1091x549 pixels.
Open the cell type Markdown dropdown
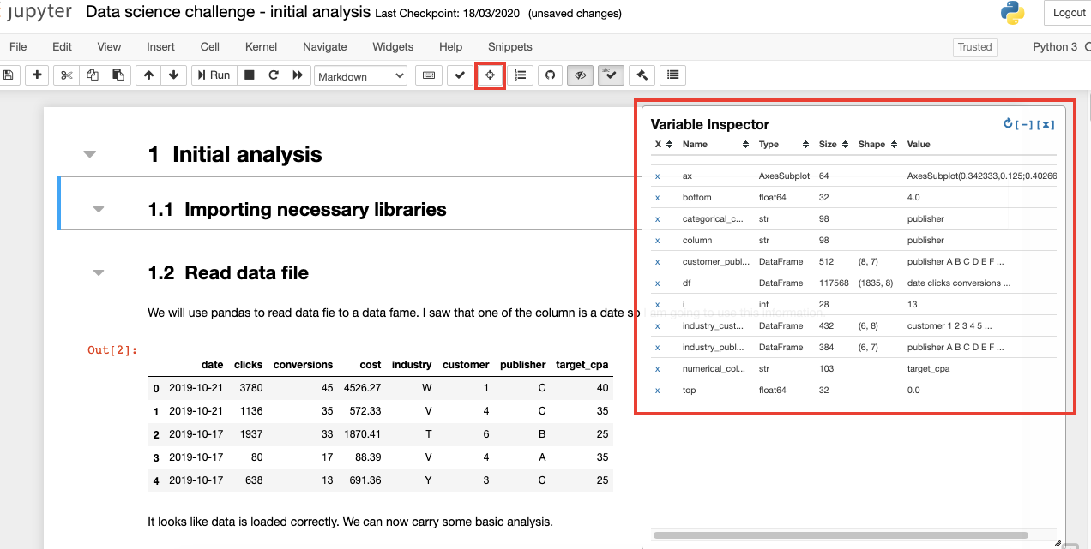coord(360,75)
